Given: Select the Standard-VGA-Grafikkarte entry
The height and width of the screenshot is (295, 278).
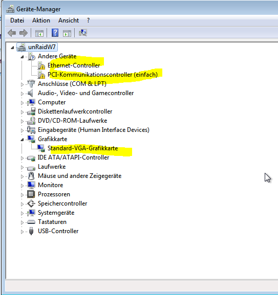Looking at the screenshot, I should tap(83, 148).
